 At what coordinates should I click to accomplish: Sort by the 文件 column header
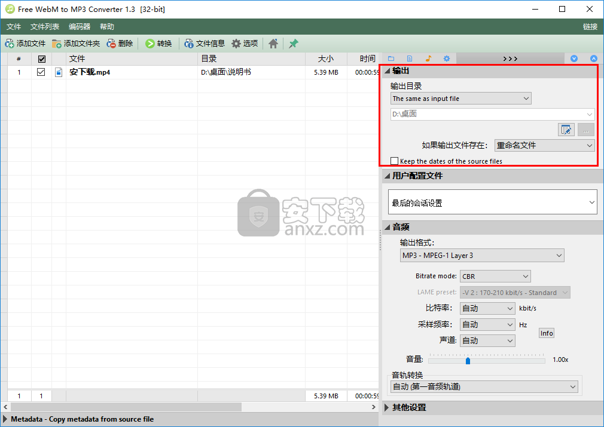click(x=132, y=59)
